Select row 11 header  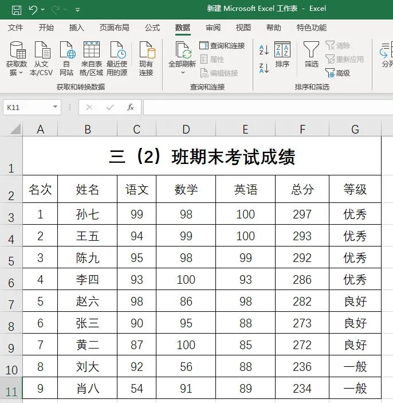pos(11,388)
